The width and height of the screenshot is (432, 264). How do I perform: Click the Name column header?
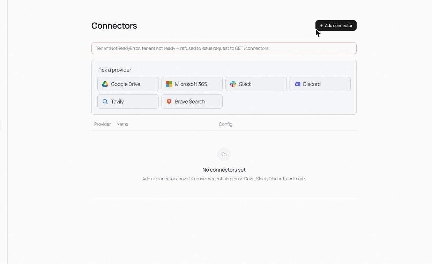pyautogui.click(x=122, y=124)
